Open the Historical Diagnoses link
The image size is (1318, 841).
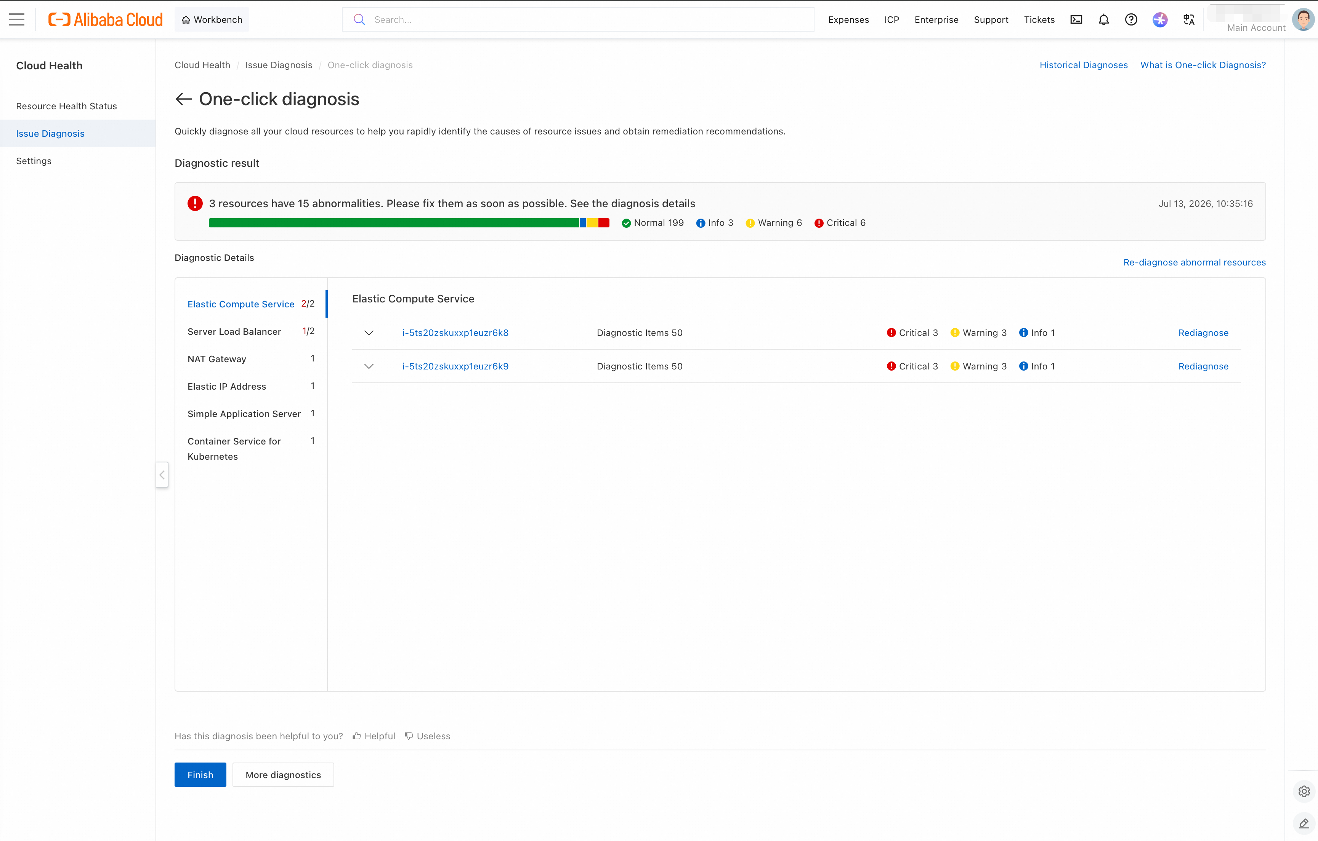coord(1084,65)
